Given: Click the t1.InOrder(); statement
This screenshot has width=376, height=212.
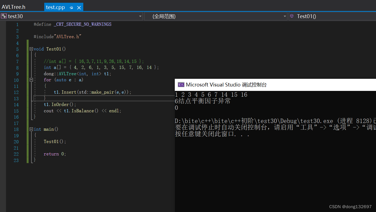Looking at the screenshot, I should [60, 104].
